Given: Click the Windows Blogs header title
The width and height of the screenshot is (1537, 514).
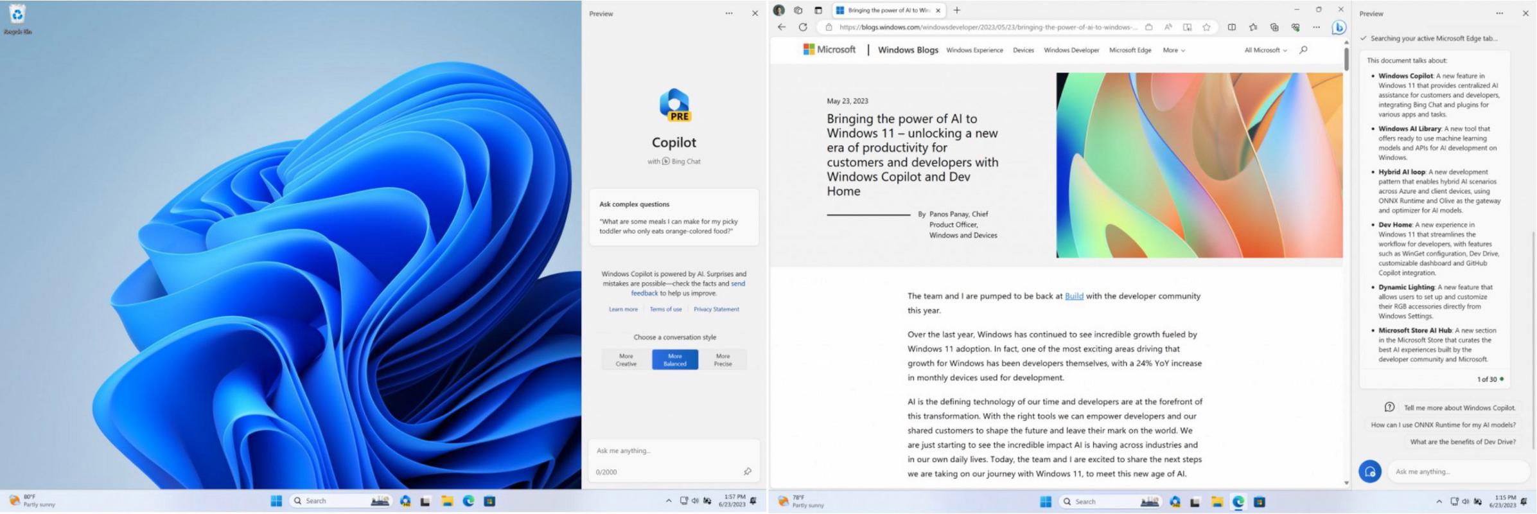Looking at the screenshot, I should 908,49.
